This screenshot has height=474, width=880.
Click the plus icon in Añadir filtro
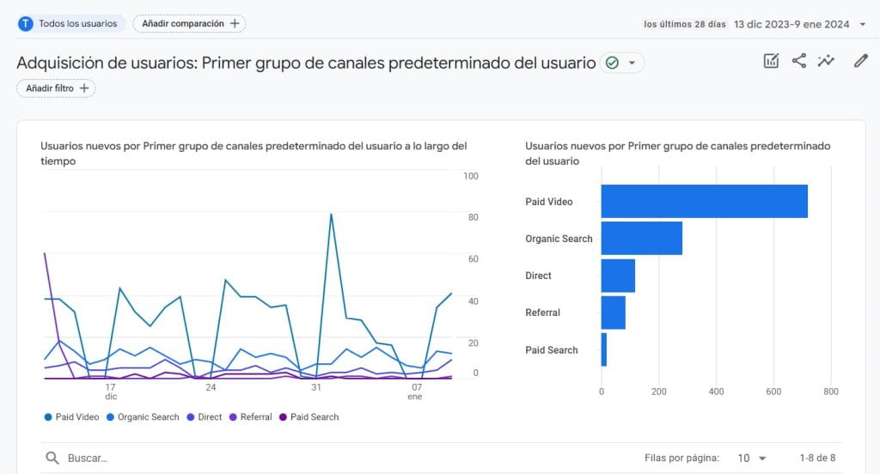pyautogui.click(x=84, y=88)
